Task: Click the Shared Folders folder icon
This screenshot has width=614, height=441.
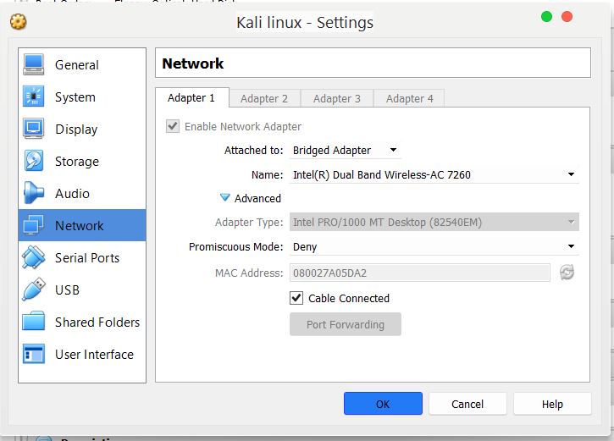Action: [33, 322]
